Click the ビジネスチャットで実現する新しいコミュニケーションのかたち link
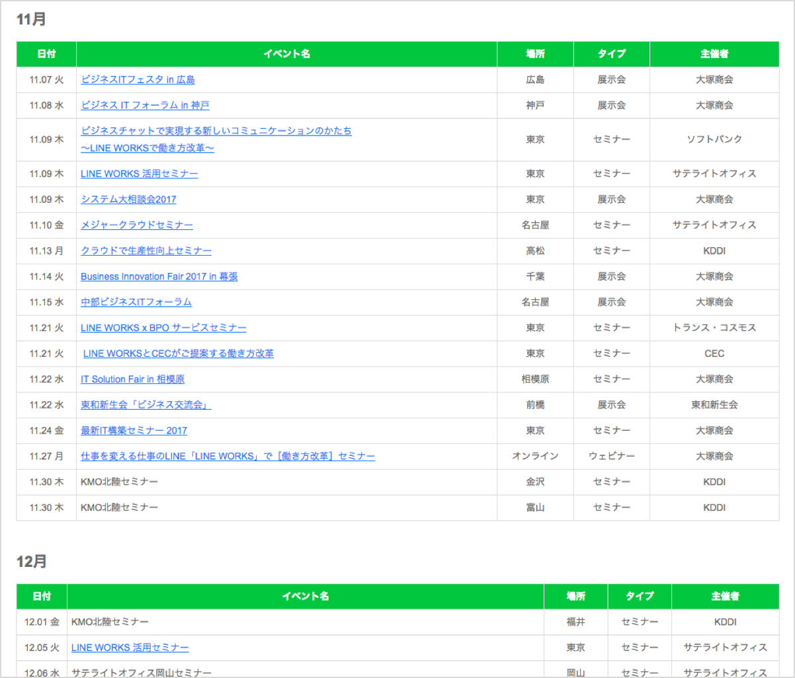 click(x=216, y=131)
